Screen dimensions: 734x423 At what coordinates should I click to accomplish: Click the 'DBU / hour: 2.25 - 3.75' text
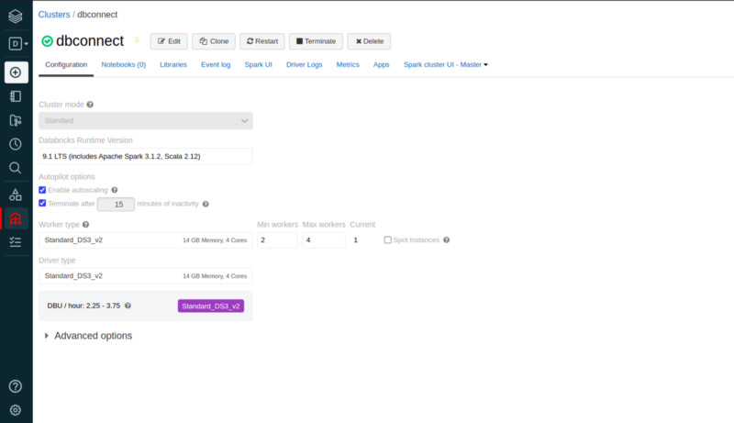click(83, 306)
